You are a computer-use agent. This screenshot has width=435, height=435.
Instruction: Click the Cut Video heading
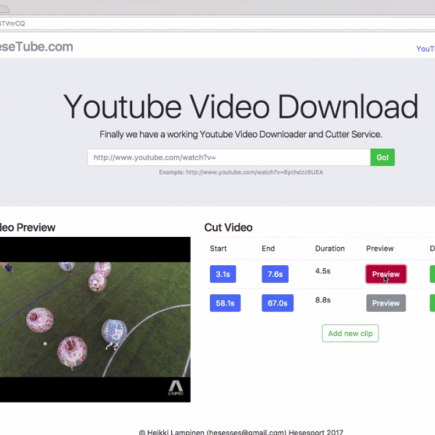tap(228, 227)
